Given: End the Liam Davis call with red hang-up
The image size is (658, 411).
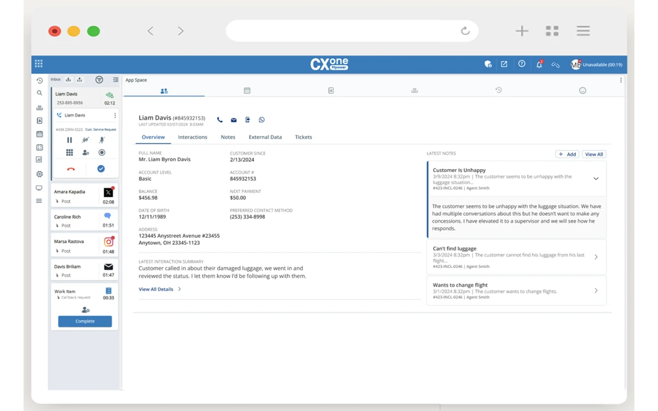Looking at the screenshot, I should tap(71, 169).
